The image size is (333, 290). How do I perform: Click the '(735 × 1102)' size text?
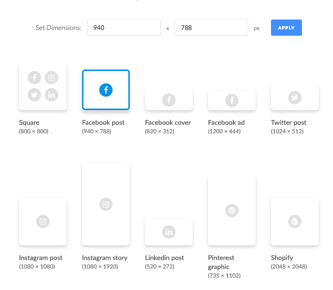(224, 276)
